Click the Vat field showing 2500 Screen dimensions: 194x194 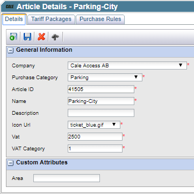(95, 137)
